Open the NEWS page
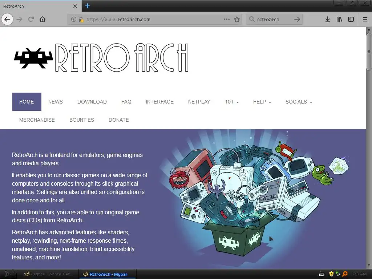Screen dimensions: 372x279 pos(56,102)
